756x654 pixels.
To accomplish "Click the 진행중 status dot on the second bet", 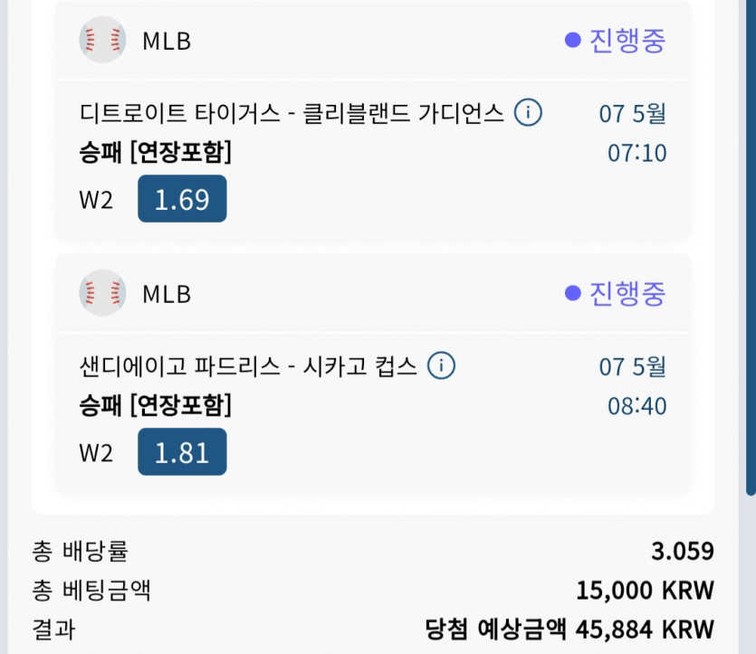I will point(573,293).
